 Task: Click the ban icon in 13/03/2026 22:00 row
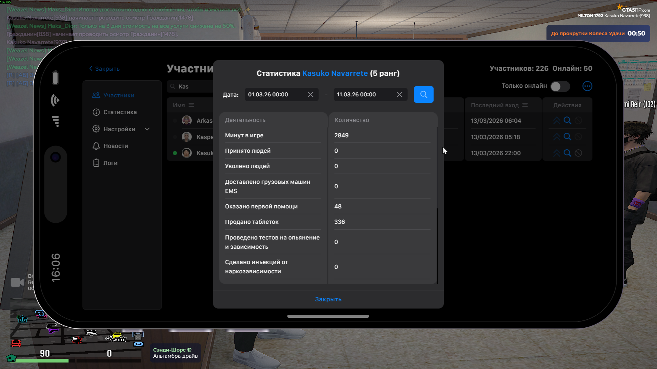[x=578, y=153]
